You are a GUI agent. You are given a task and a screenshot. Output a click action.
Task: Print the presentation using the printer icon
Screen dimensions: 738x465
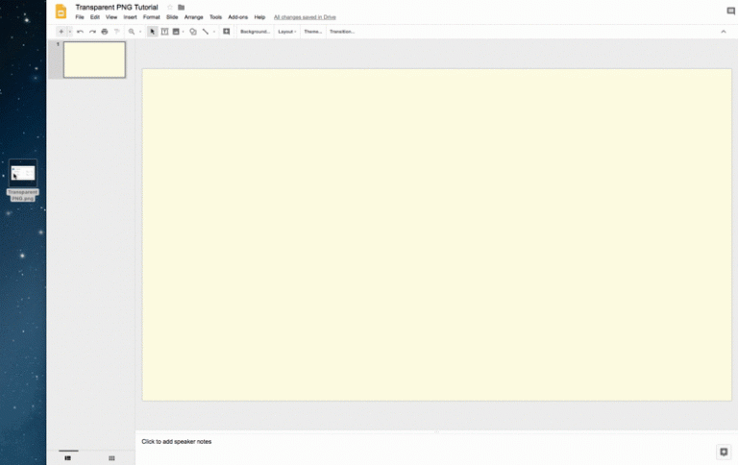(x=105, y=32)
